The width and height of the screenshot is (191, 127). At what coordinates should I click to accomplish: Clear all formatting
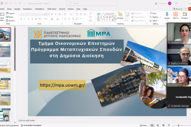point(60,14)
